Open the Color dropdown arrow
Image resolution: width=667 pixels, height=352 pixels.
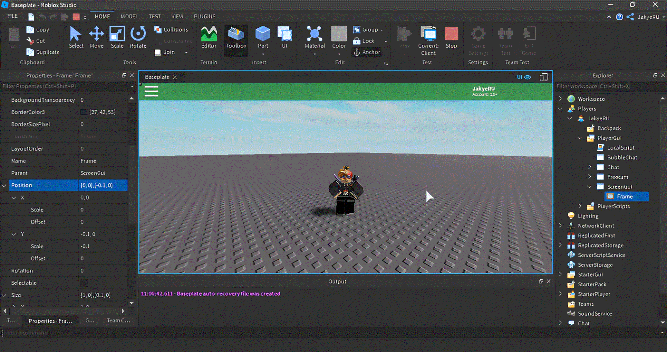click(339, 54)
